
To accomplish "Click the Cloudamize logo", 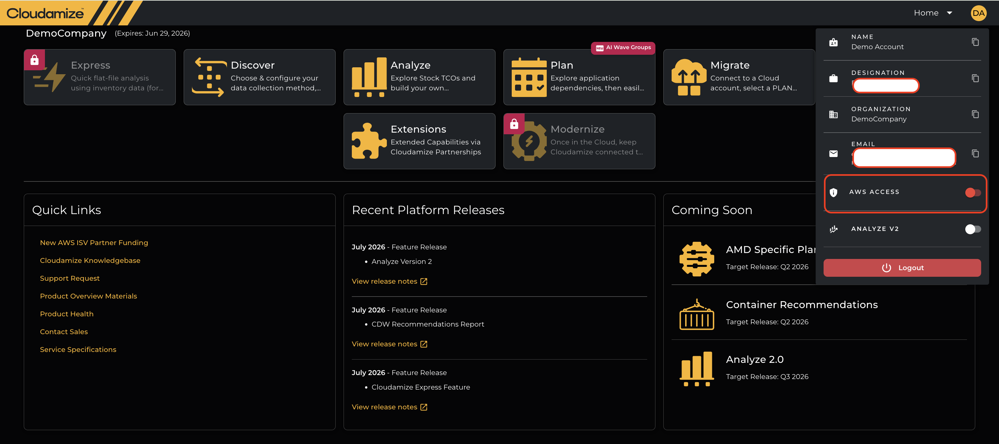I will click(45, 14).
